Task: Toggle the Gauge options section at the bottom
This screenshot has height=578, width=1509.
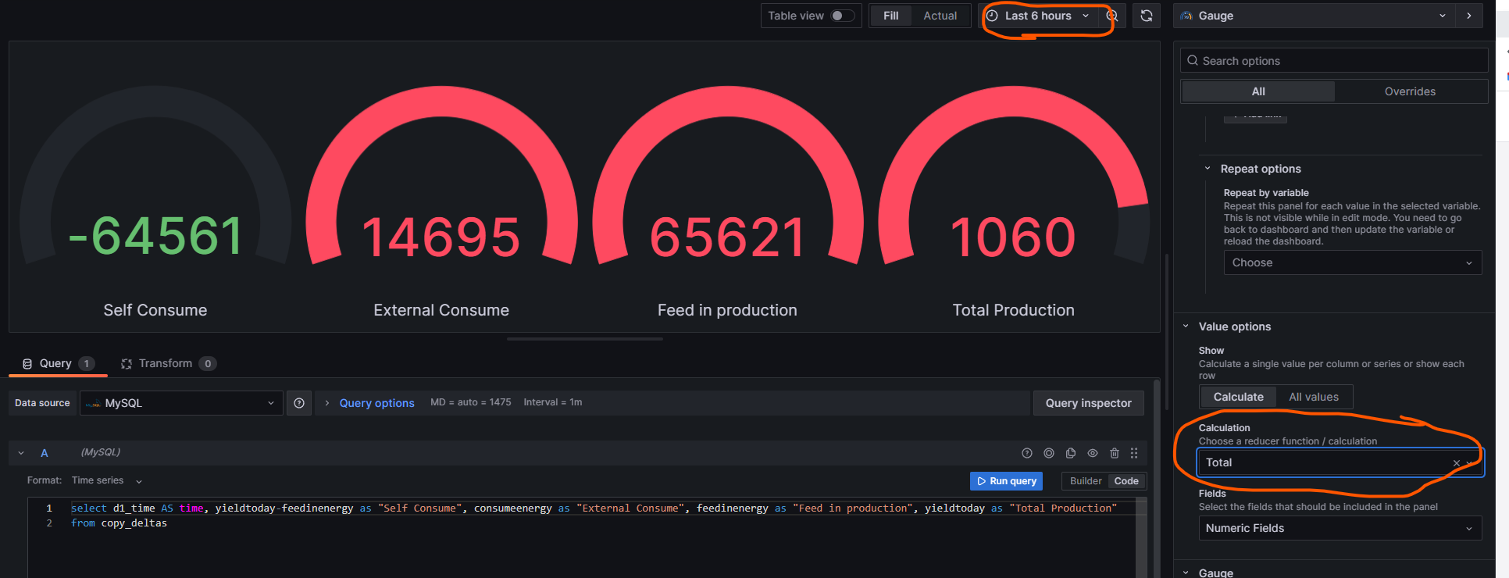Action: (1186, 573)
